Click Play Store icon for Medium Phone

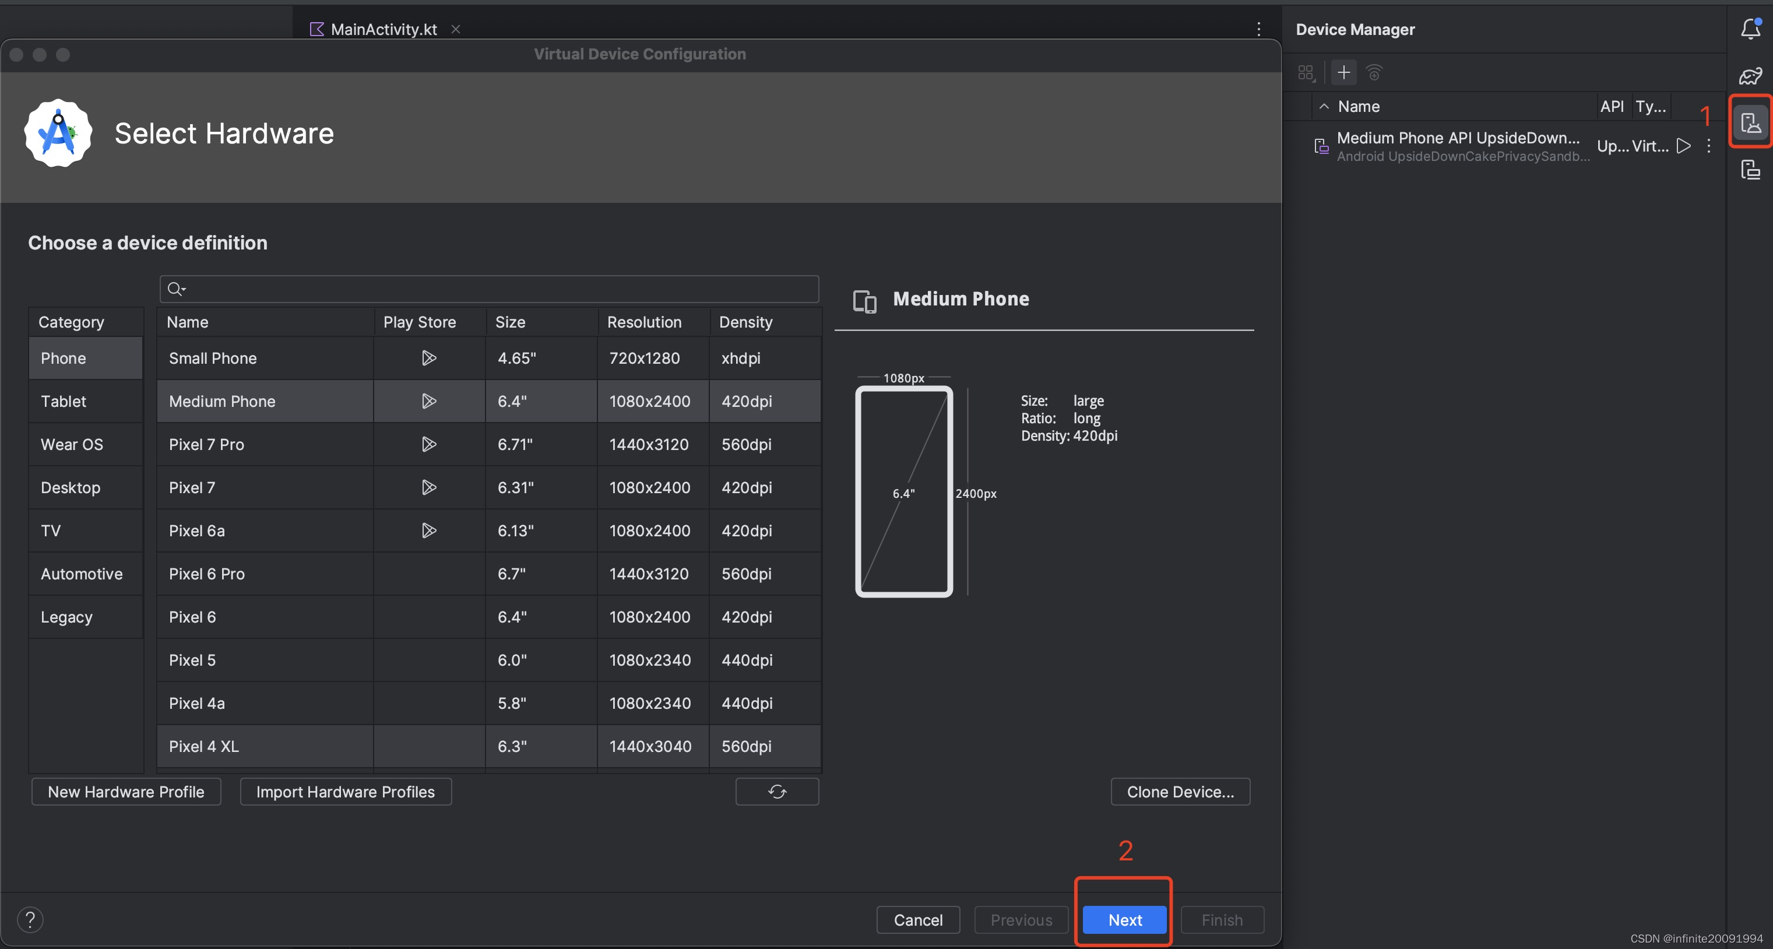(429, 401)
